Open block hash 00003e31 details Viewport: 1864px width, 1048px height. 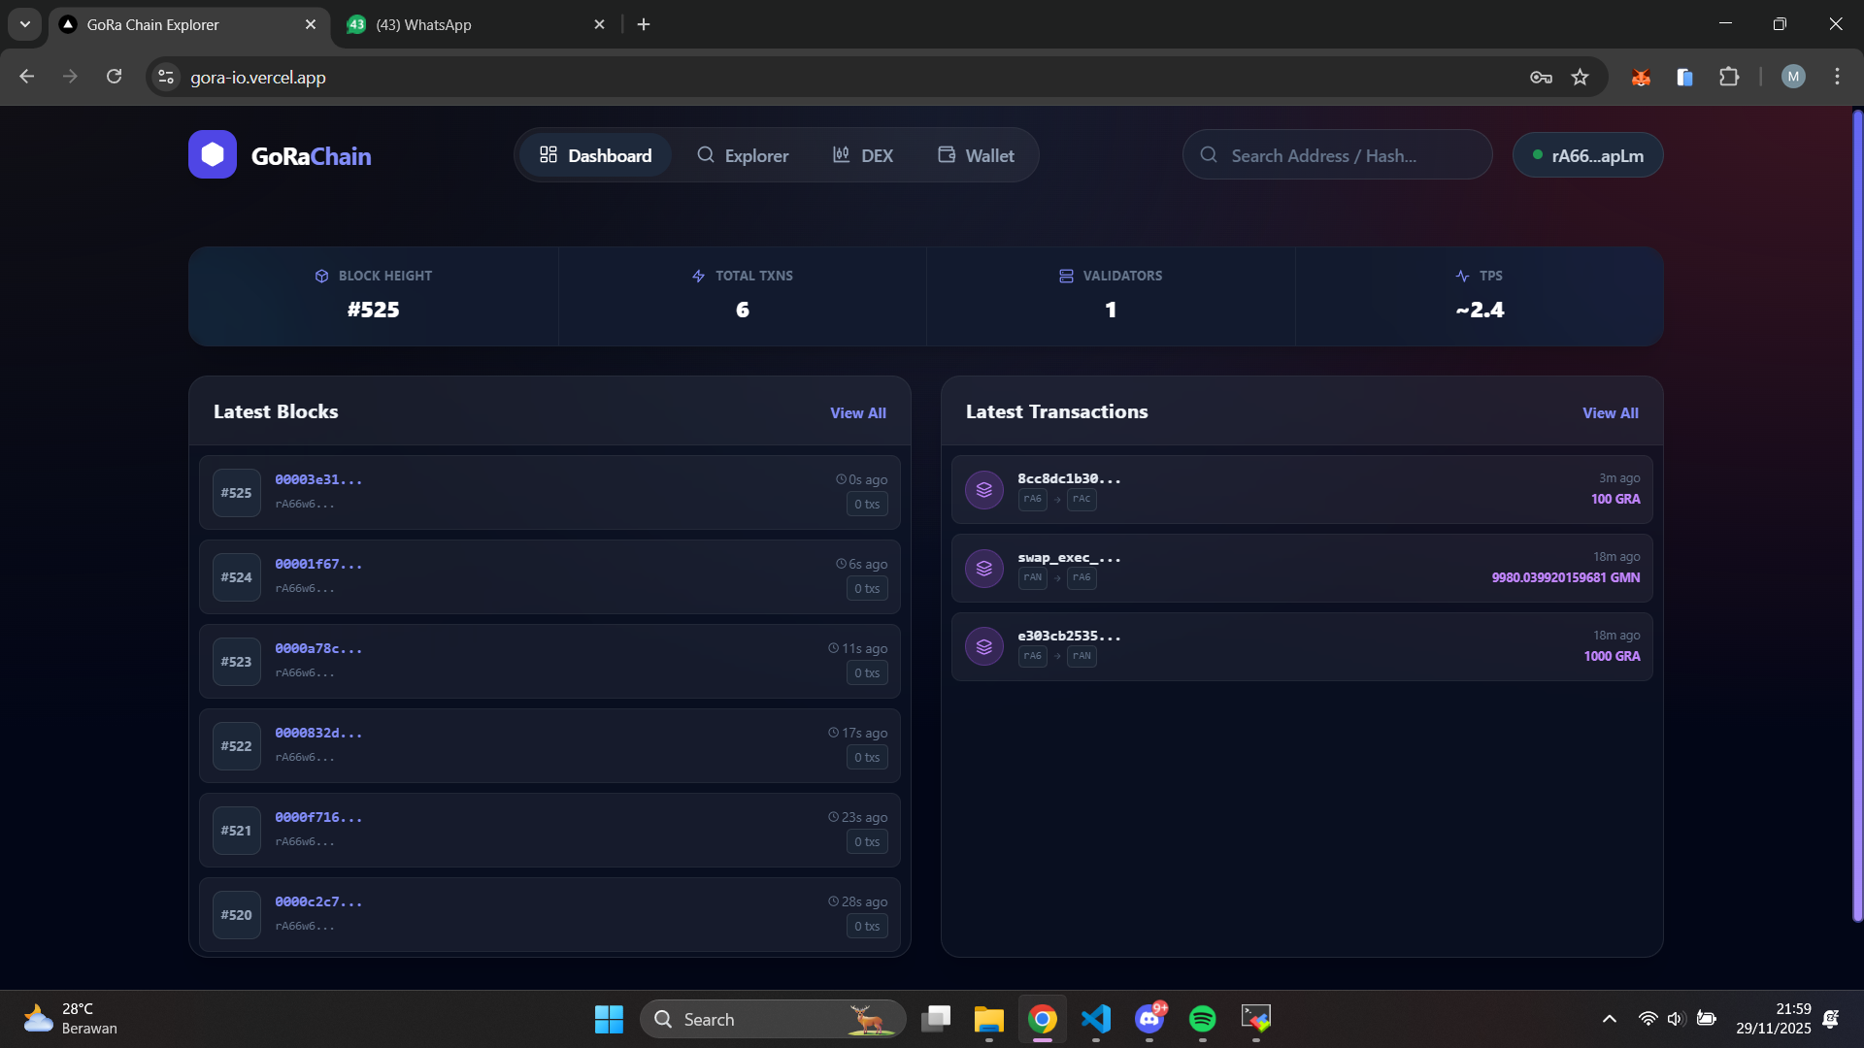(317, 478)
